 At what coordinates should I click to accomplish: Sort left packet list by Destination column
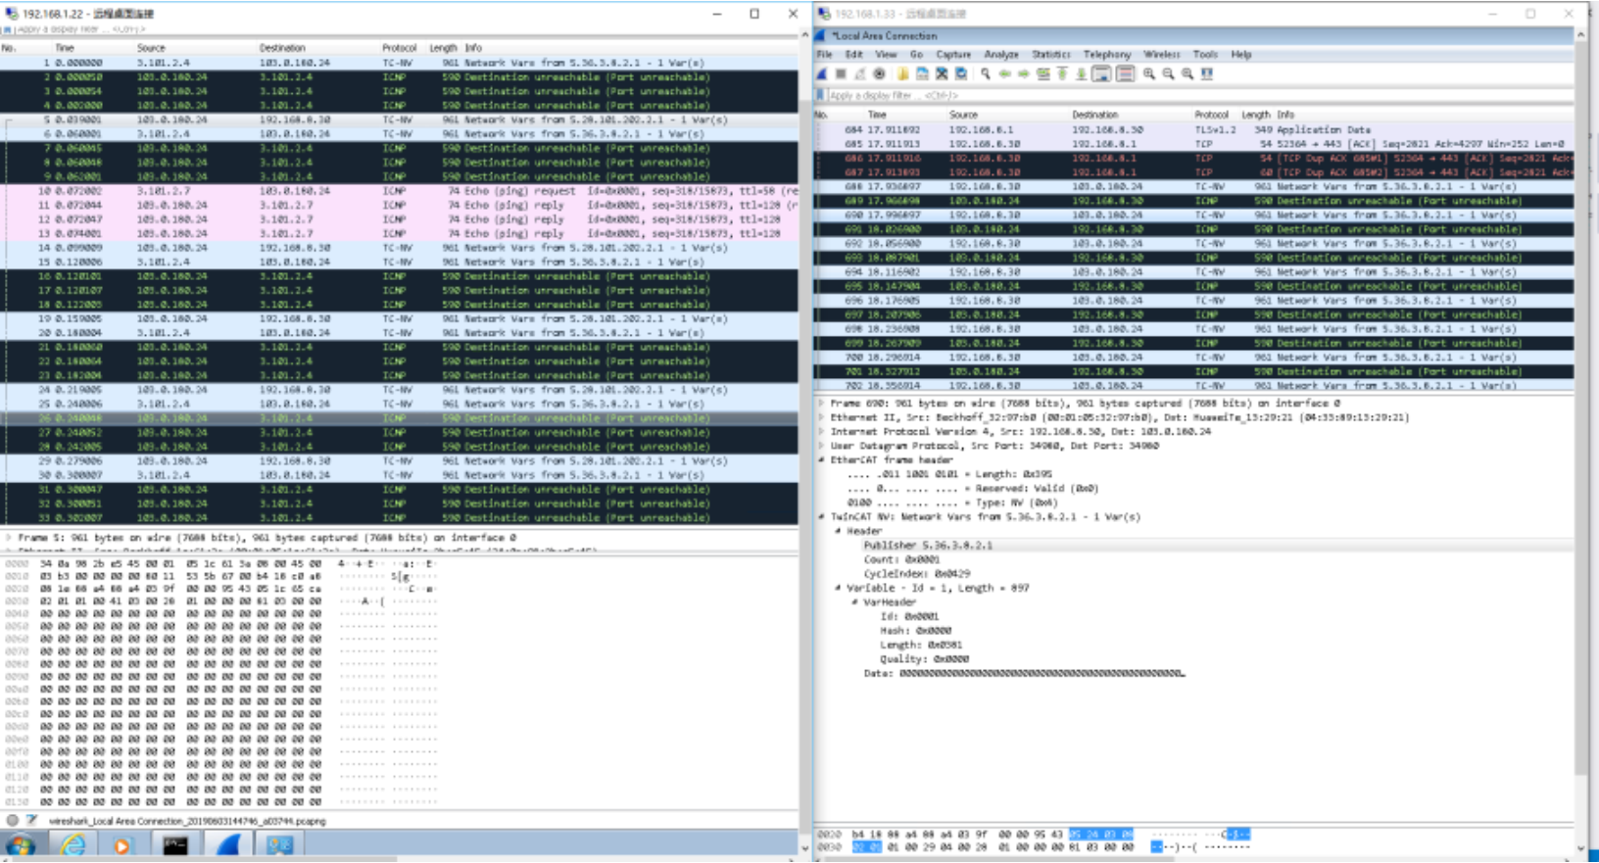[x=282, y=48]
